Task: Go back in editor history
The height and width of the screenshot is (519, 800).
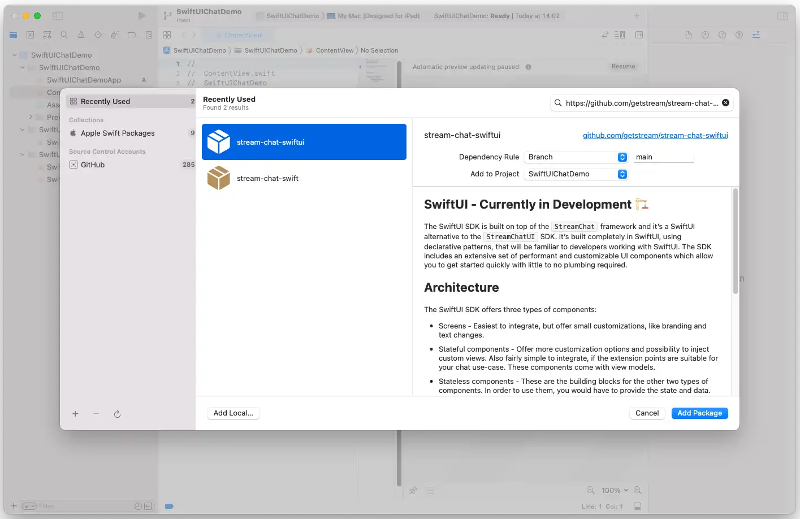Action: click(183, 35)
